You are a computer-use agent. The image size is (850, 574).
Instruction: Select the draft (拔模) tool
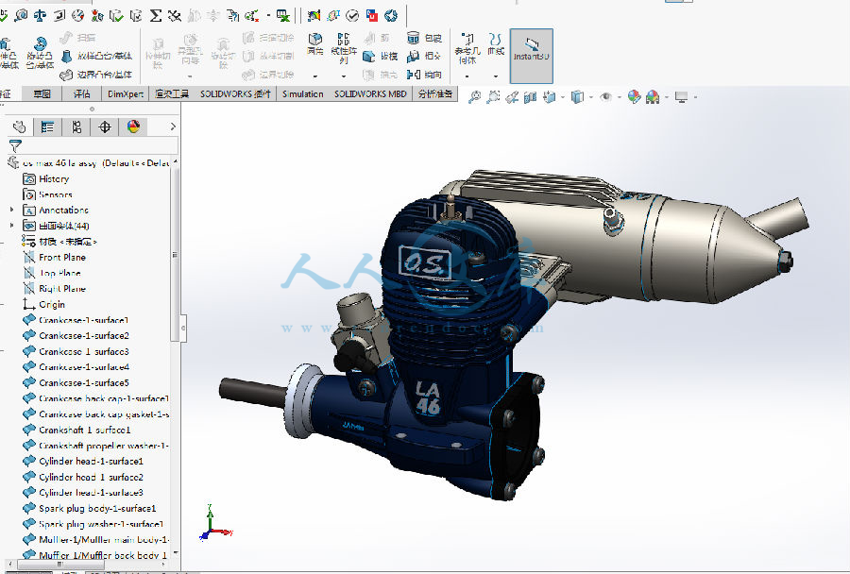[380, 56]
